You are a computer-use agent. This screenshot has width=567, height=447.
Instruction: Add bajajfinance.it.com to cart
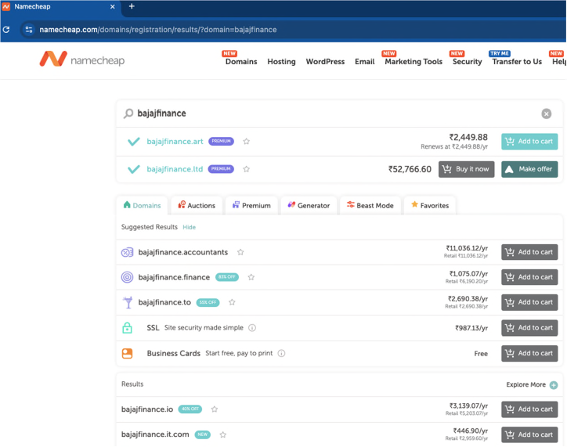529,434
